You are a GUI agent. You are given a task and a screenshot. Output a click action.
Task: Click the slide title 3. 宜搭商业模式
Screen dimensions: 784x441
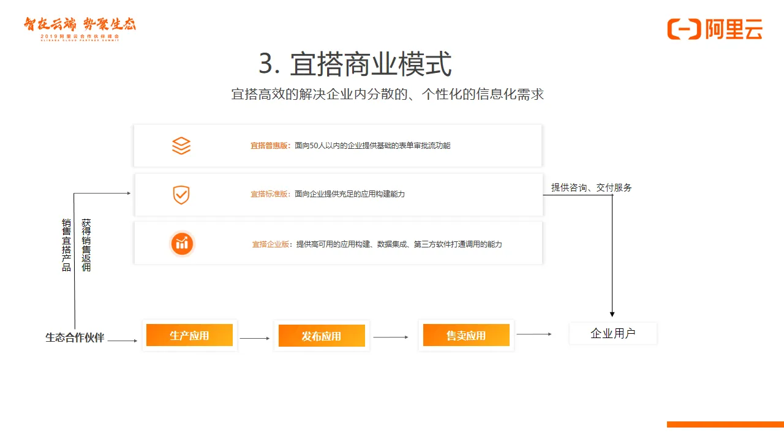pos(355,64)
